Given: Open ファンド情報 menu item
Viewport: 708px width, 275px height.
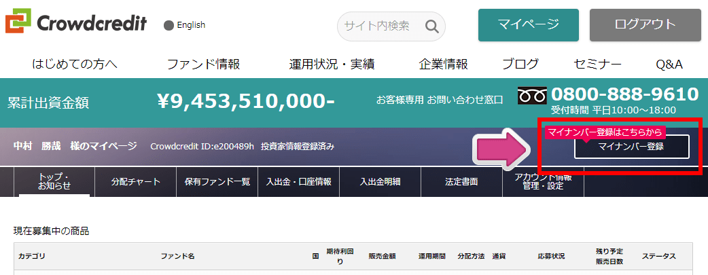Looking at the screenshot, I should pyautogui.click(x=203, y=64).
